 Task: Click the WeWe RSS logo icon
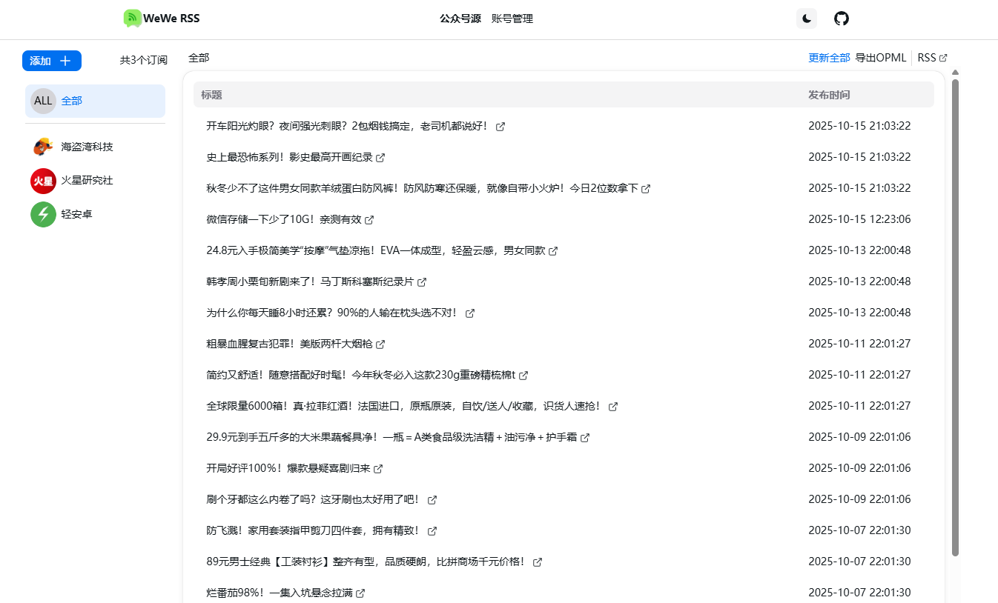coord(132,19)
